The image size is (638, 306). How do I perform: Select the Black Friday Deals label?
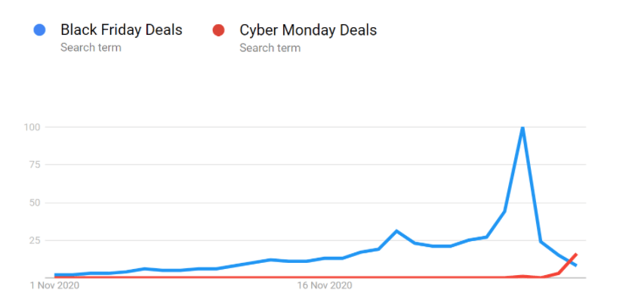tap(122, 29)
